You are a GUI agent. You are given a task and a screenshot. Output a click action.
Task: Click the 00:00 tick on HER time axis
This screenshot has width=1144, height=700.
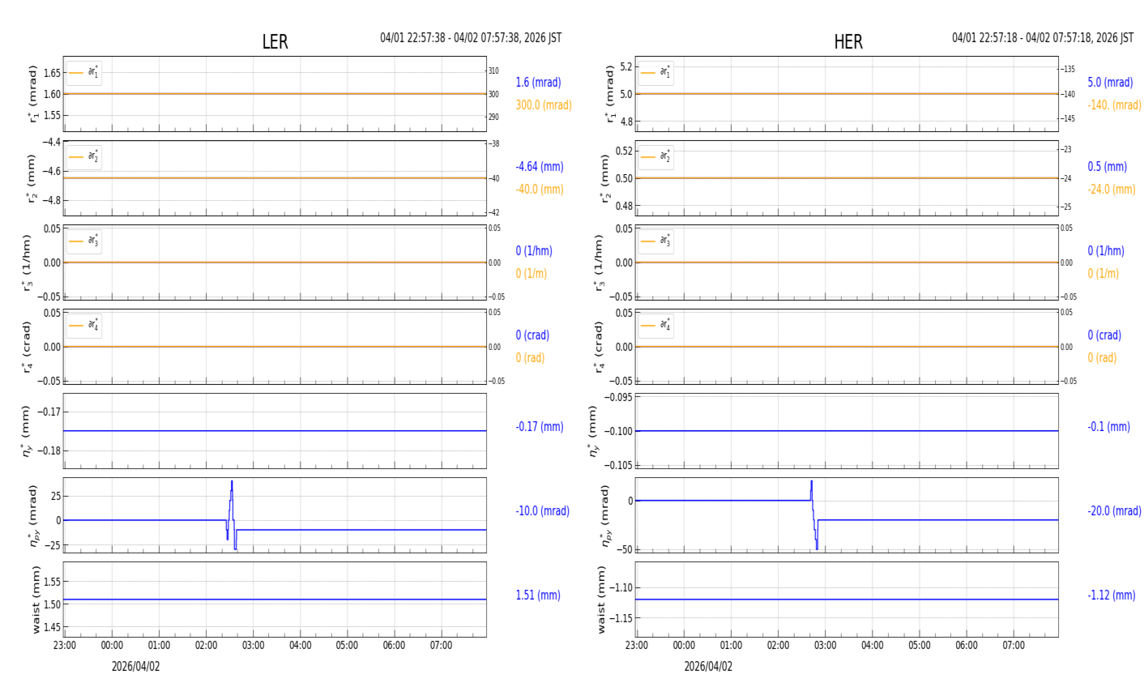tap(684, 646)
